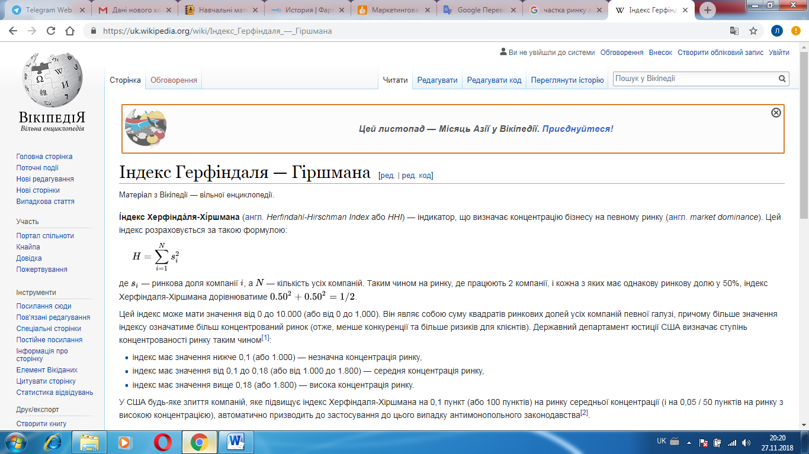
Task: Open the Переглянути історію tab
Action: click(x=567, y=80)
